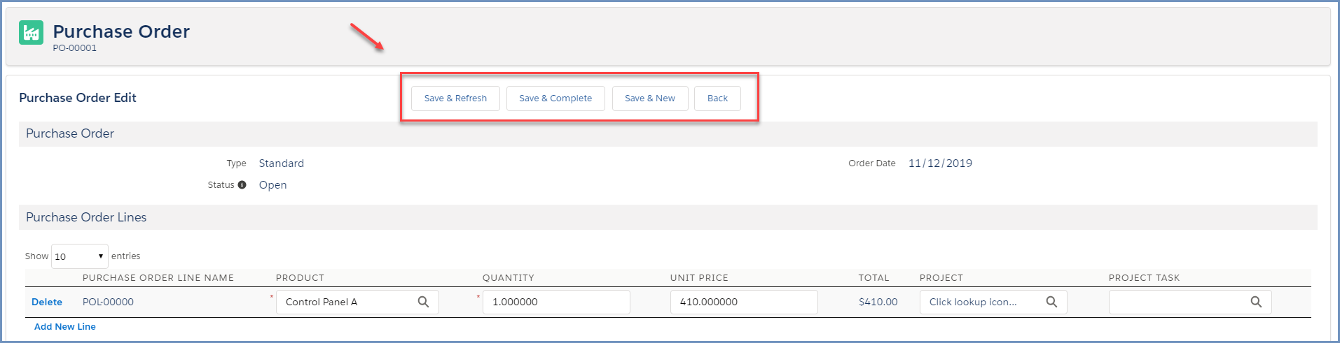Go Back from Purchase Order Edit
This screenshot has height=343, width=1340.
tap(717, 98)
